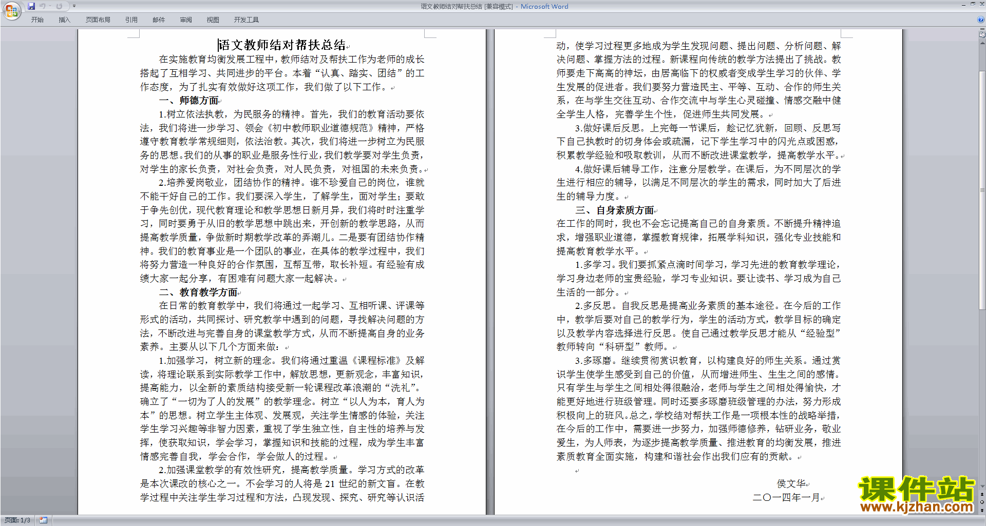Viewport: 986px width, 526px height.
Task: Jump to the next page with the double-down arrow
Action: pyautogui.click(x=982, y=510)
